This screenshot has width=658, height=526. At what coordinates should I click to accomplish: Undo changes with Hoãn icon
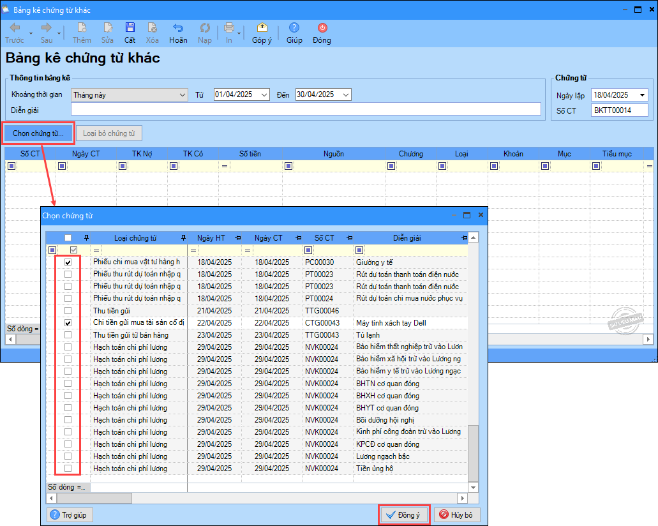pyautogui.click(x=178, y=33)
